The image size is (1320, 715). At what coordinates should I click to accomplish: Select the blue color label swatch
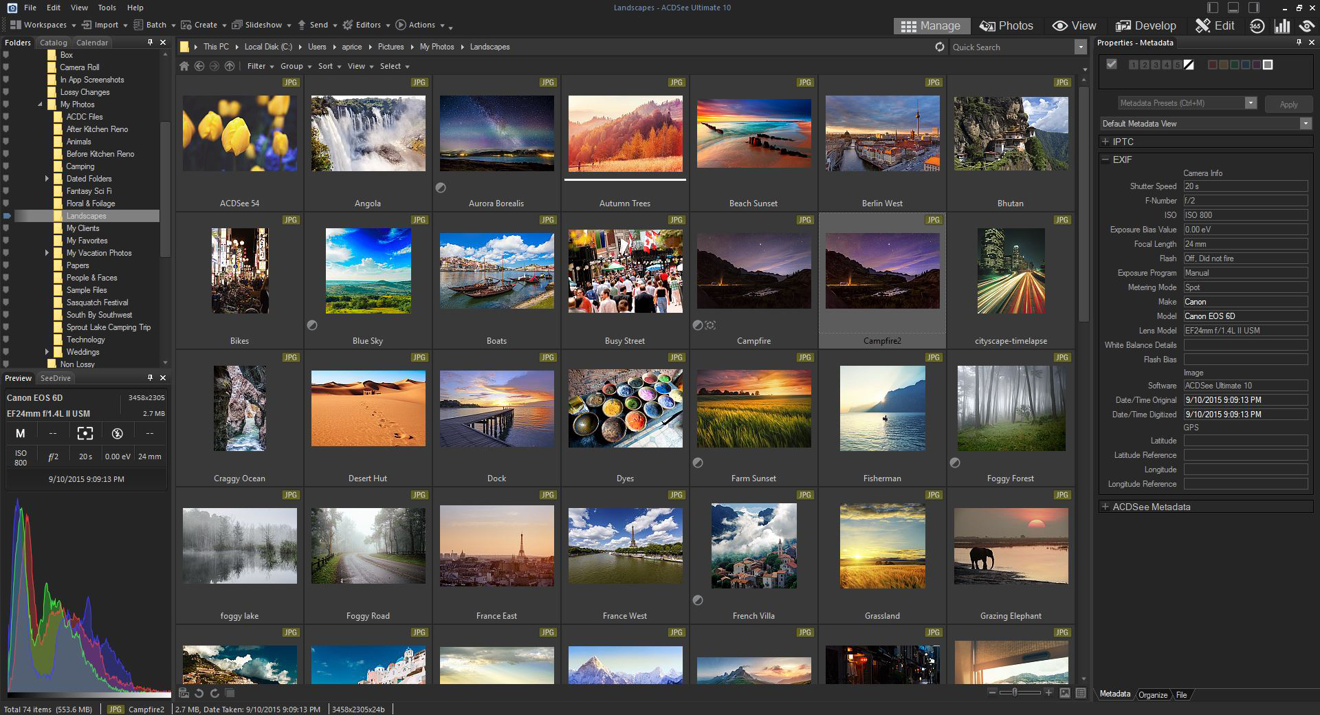pyautogui.click(x=1246, y=65)
